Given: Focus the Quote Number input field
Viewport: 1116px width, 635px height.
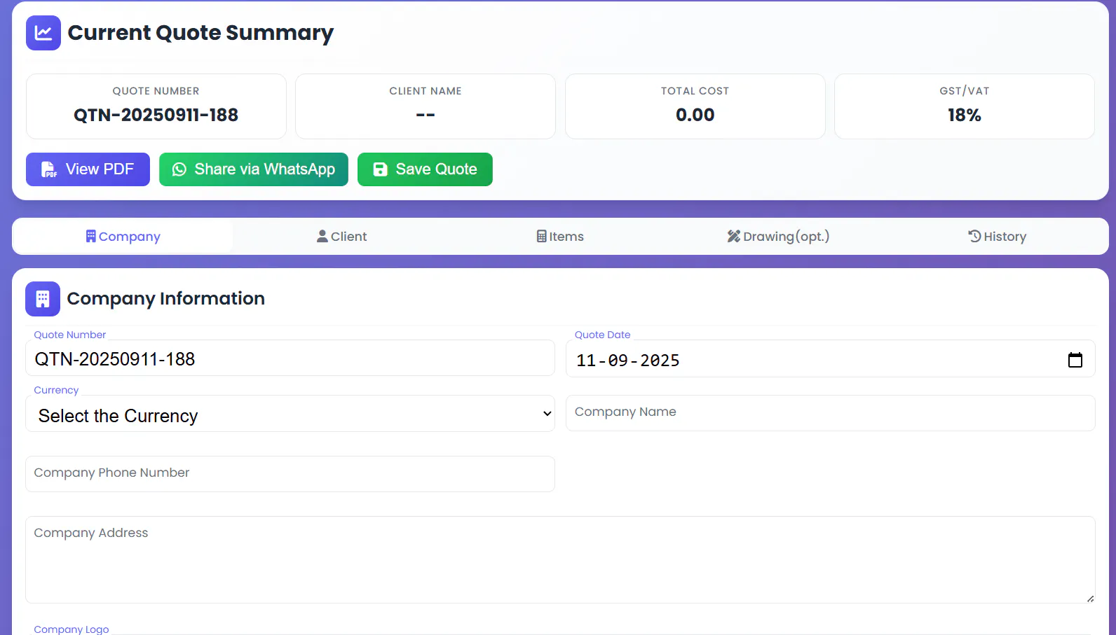Looking at the screenshot, I should pyautogui.click(x=290, y=358).
